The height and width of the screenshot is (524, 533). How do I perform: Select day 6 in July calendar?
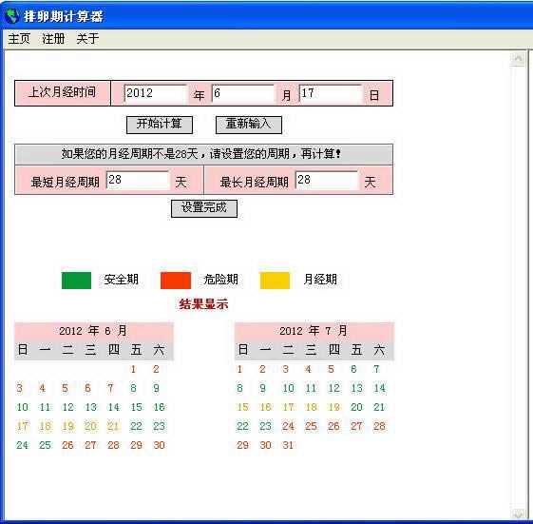point(353,369)
